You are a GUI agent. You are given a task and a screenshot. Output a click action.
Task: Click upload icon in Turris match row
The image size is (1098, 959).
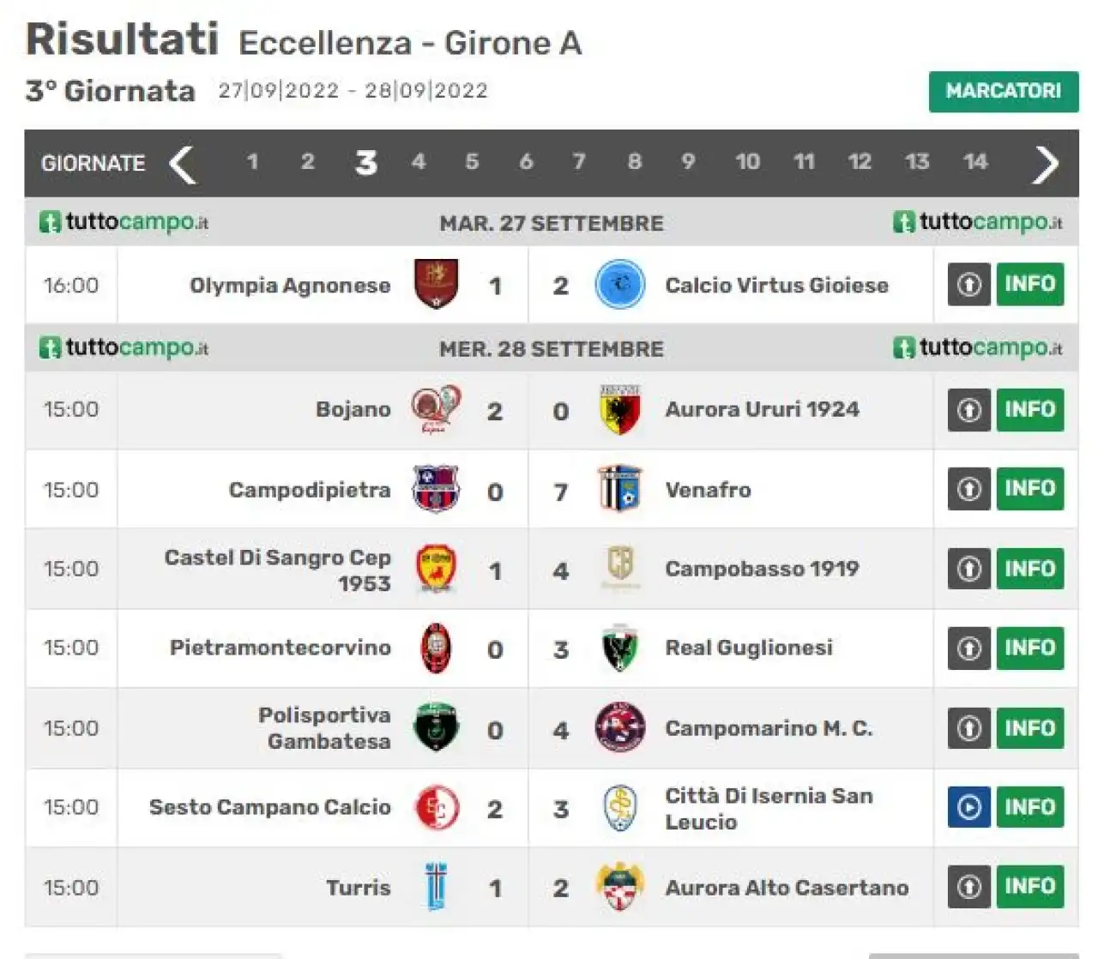coord(969,886)
